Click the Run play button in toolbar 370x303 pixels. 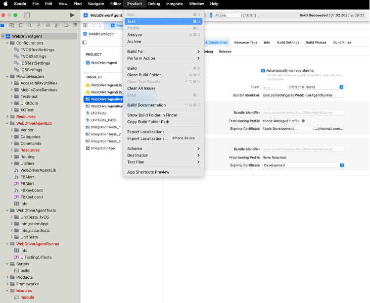coord(72,15)
